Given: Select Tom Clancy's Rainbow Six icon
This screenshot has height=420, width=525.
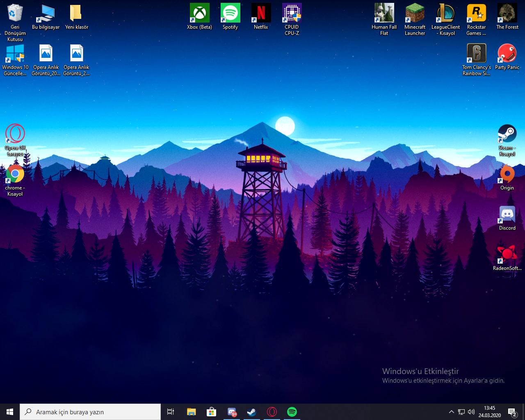Looking at the screenshot, I should tap(477, 60).
